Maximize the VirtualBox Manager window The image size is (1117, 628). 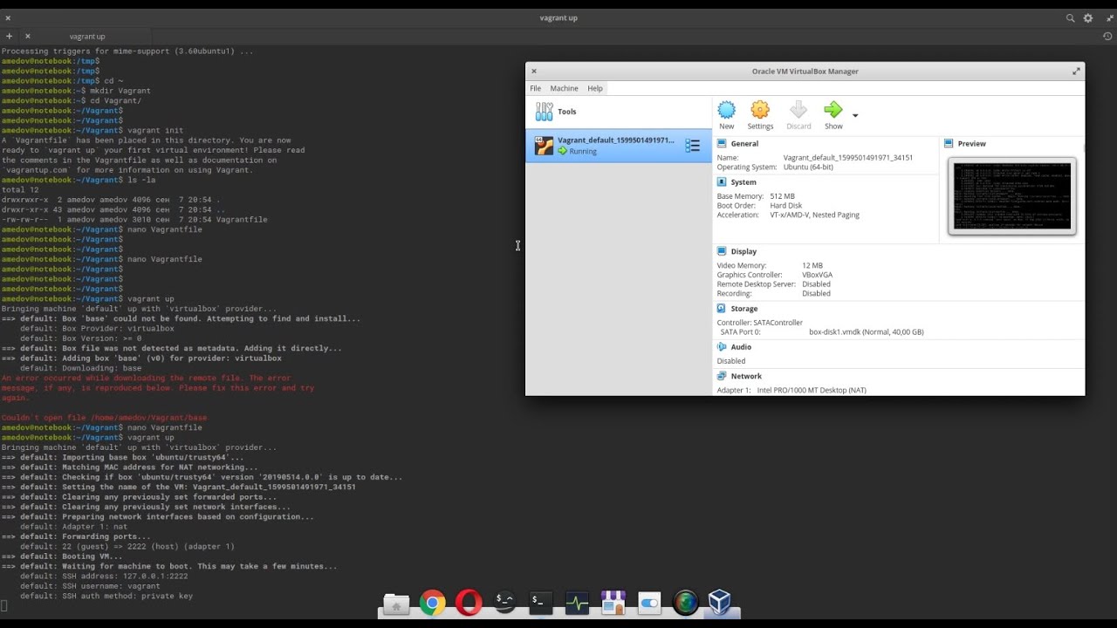(x=1076, y=72)
